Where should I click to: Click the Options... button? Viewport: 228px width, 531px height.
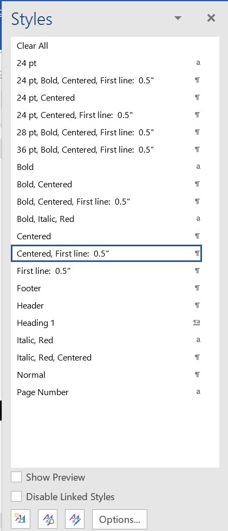pos(120,519)
